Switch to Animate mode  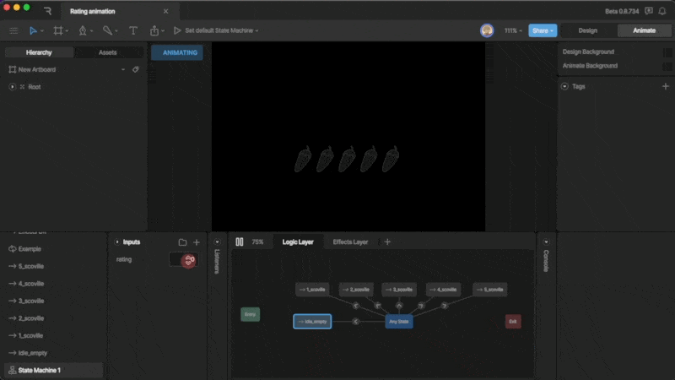[x=644, y=30]
